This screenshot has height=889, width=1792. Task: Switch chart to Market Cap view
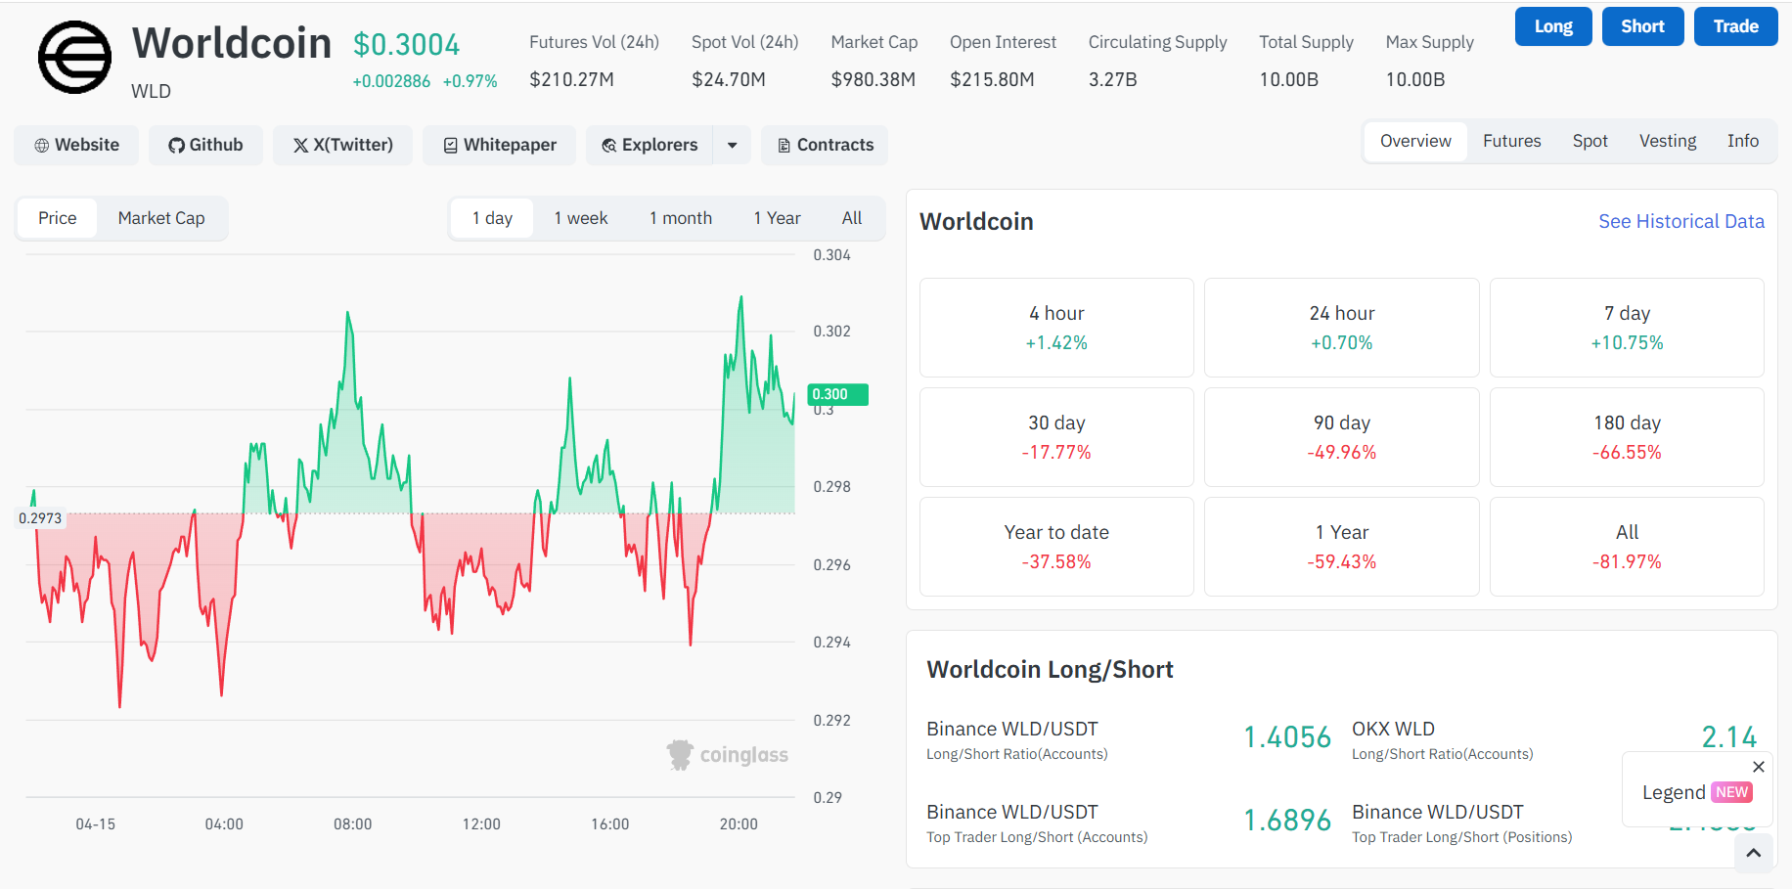coord(160,217)
